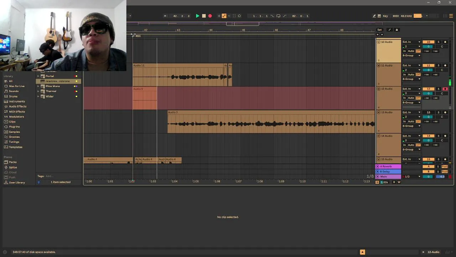Image resolution: width=456 pixels, height=257 pixels.
Task: Unfold the 10 Audio track
Action: [379, 42]
